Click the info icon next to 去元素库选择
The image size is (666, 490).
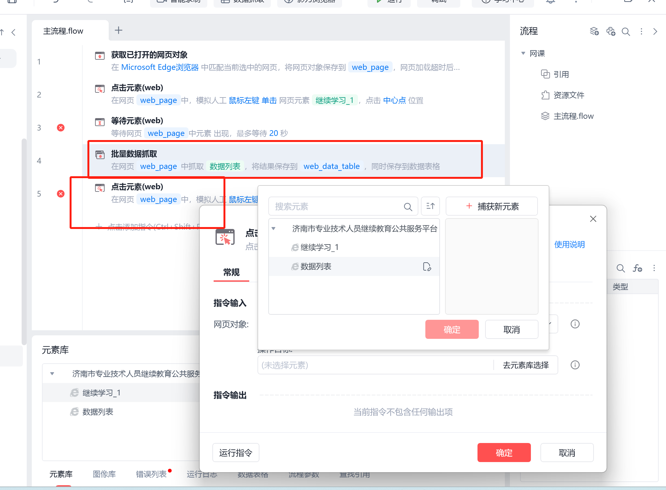pyautogui.click(x=575, y=365)
